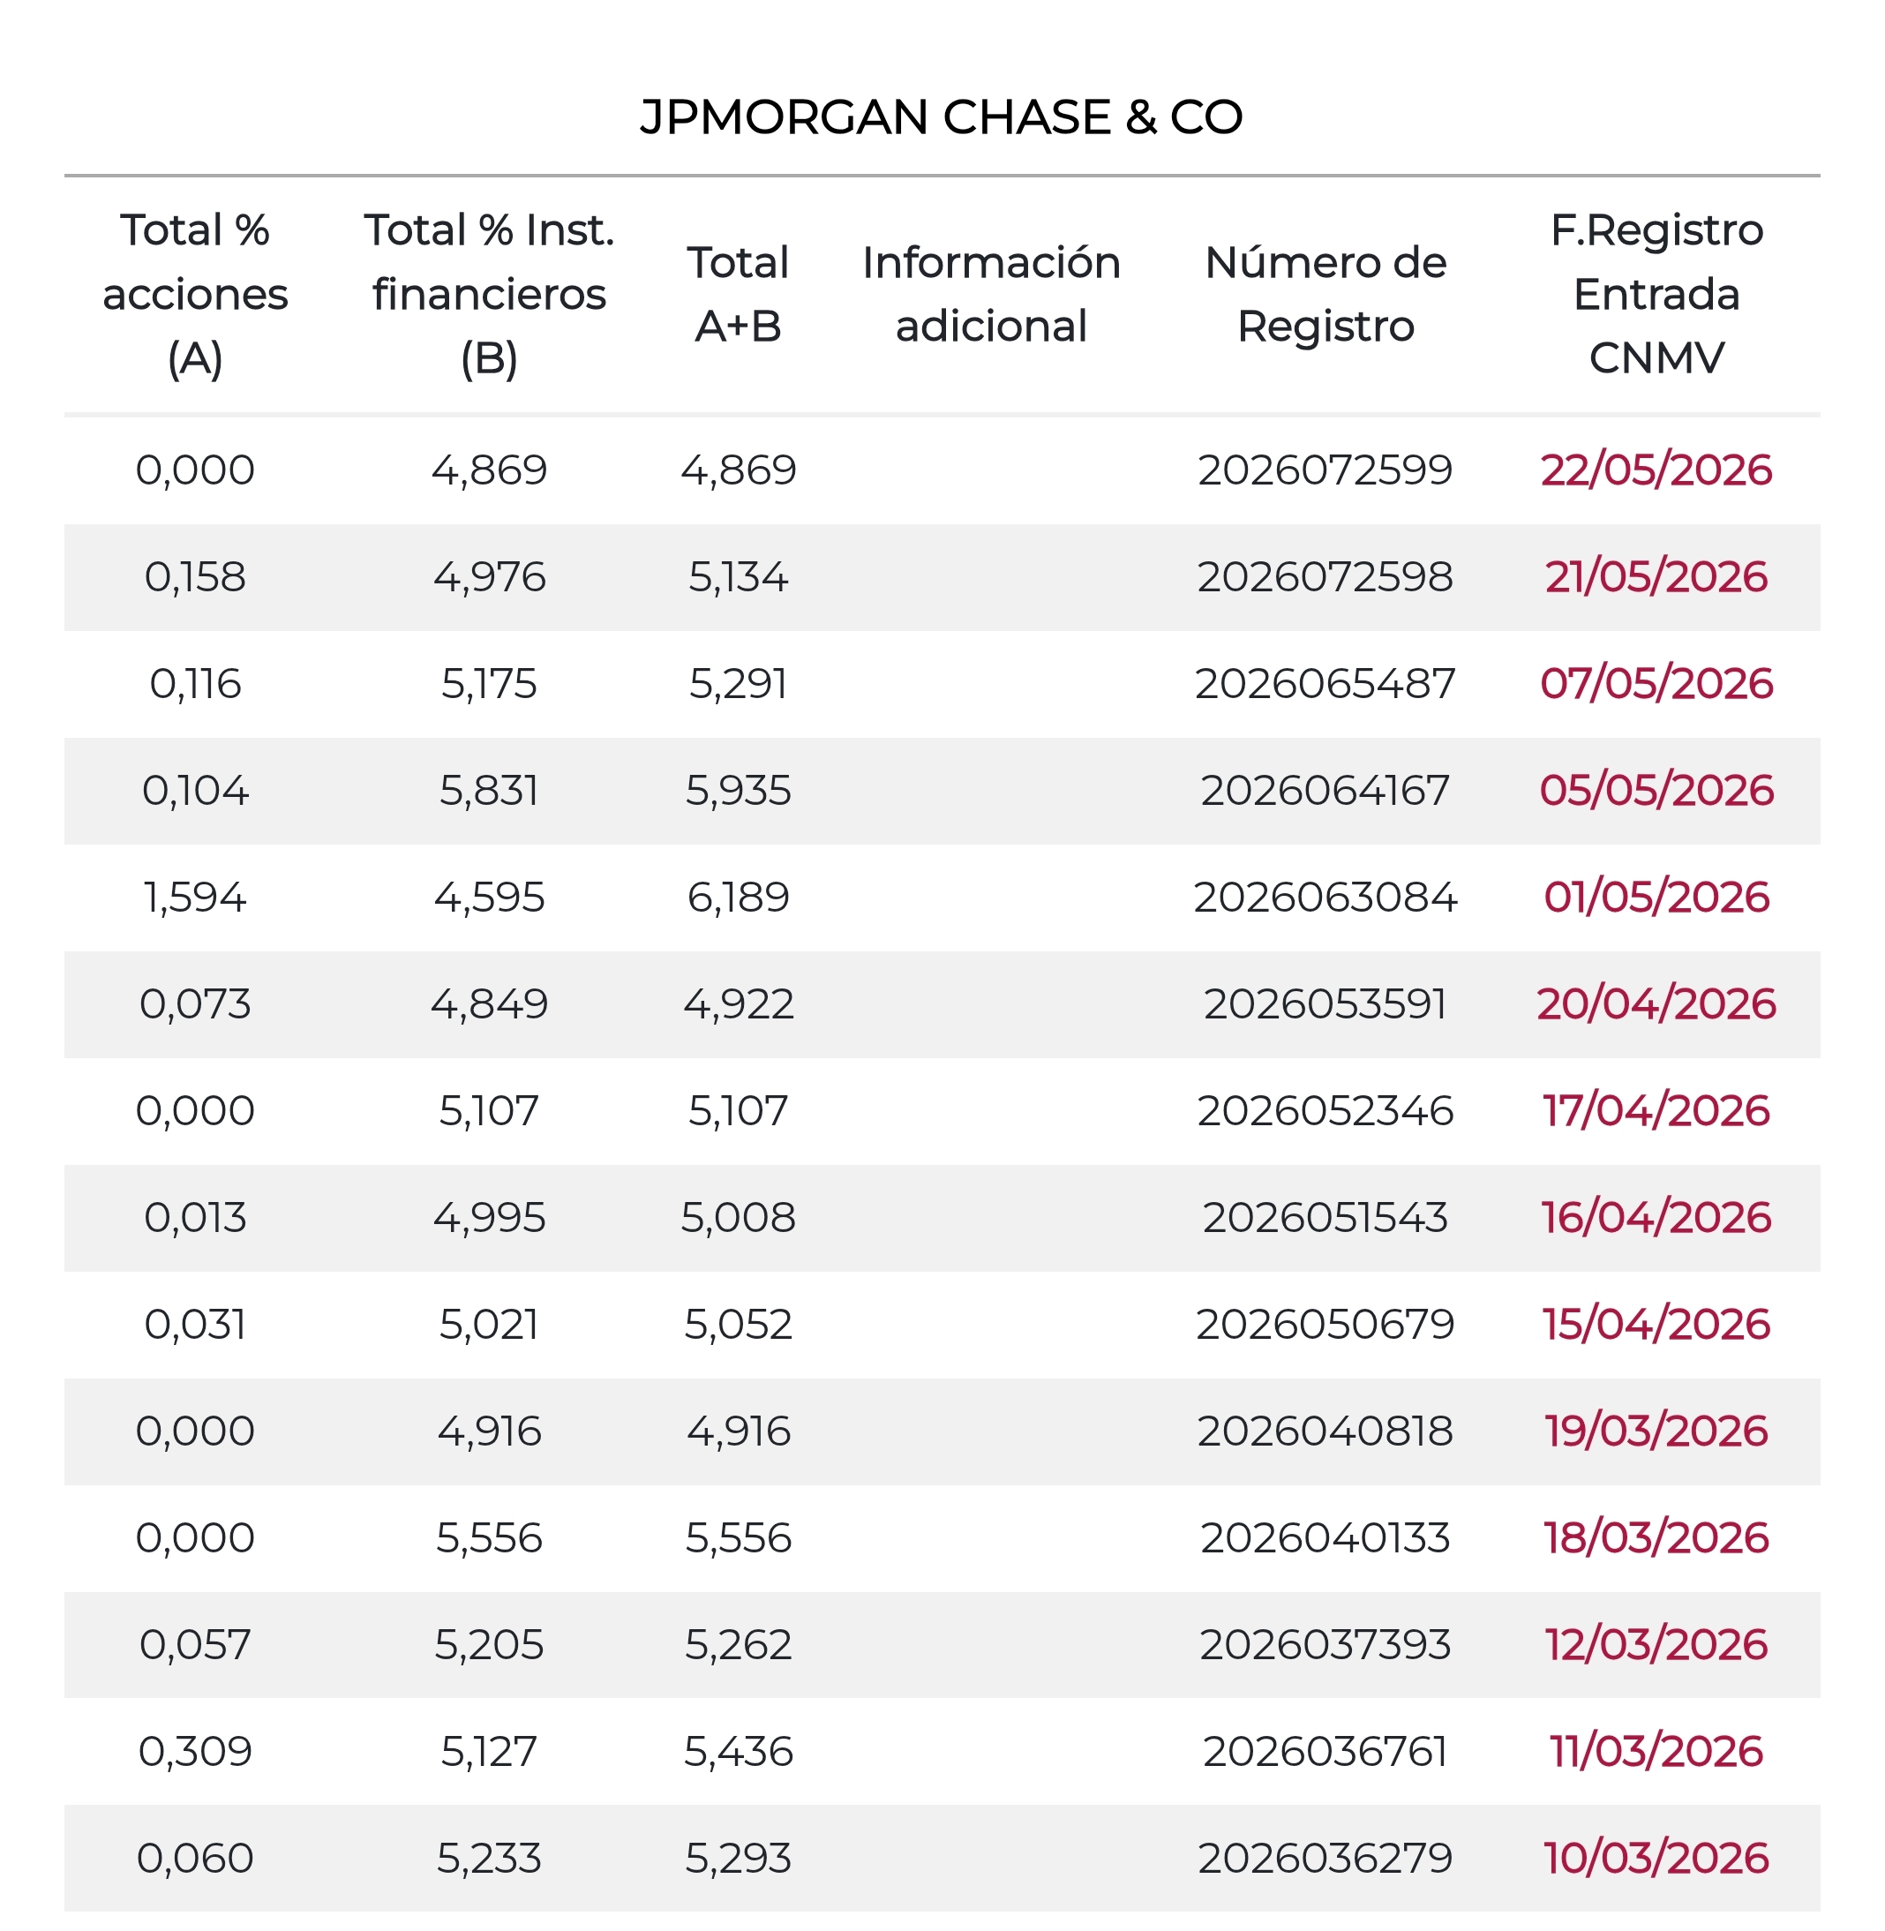
Task: Open the 21/05/2026 registration date link
Action: [1656, 576]
